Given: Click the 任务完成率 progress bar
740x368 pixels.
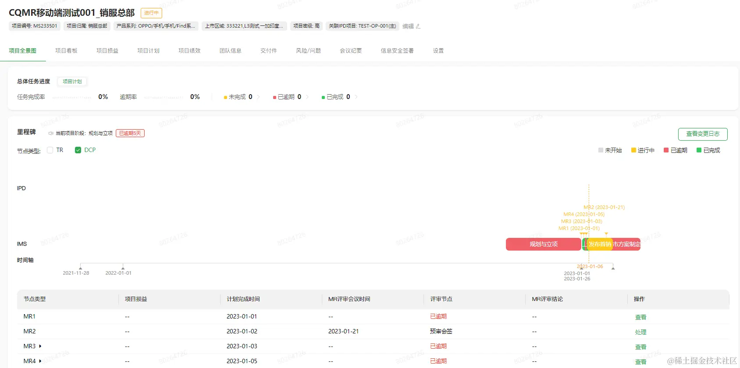Looking at the screenshot, I should click(x=72, y=97).
